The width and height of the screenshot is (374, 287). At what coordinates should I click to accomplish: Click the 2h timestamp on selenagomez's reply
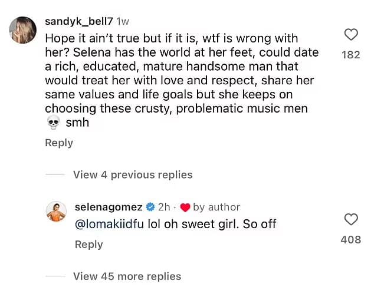pos(164,207)
